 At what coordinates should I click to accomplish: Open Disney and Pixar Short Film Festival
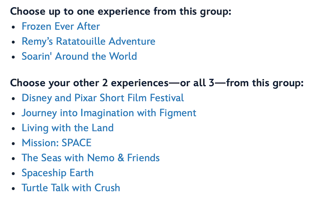[103, 98]
